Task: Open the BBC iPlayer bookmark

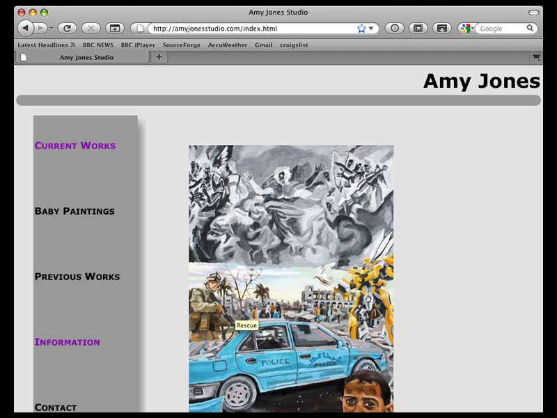Action: 138,45
